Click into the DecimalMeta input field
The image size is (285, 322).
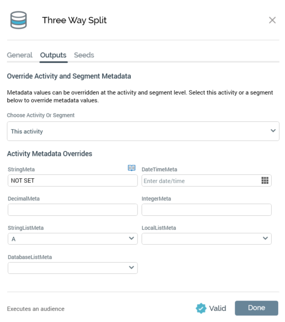[73, 209]
